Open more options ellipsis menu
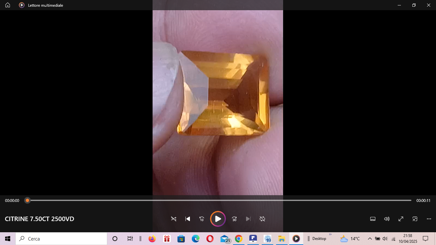This screenshot has height=245, width=436. click(x=429, y=219)
